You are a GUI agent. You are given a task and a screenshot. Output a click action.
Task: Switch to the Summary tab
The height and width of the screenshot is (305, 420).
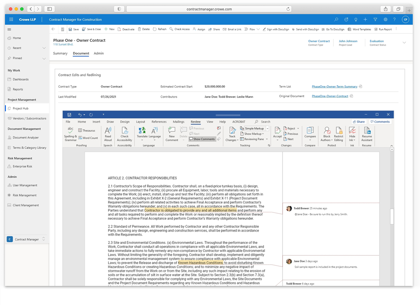[x=60, y=53]
